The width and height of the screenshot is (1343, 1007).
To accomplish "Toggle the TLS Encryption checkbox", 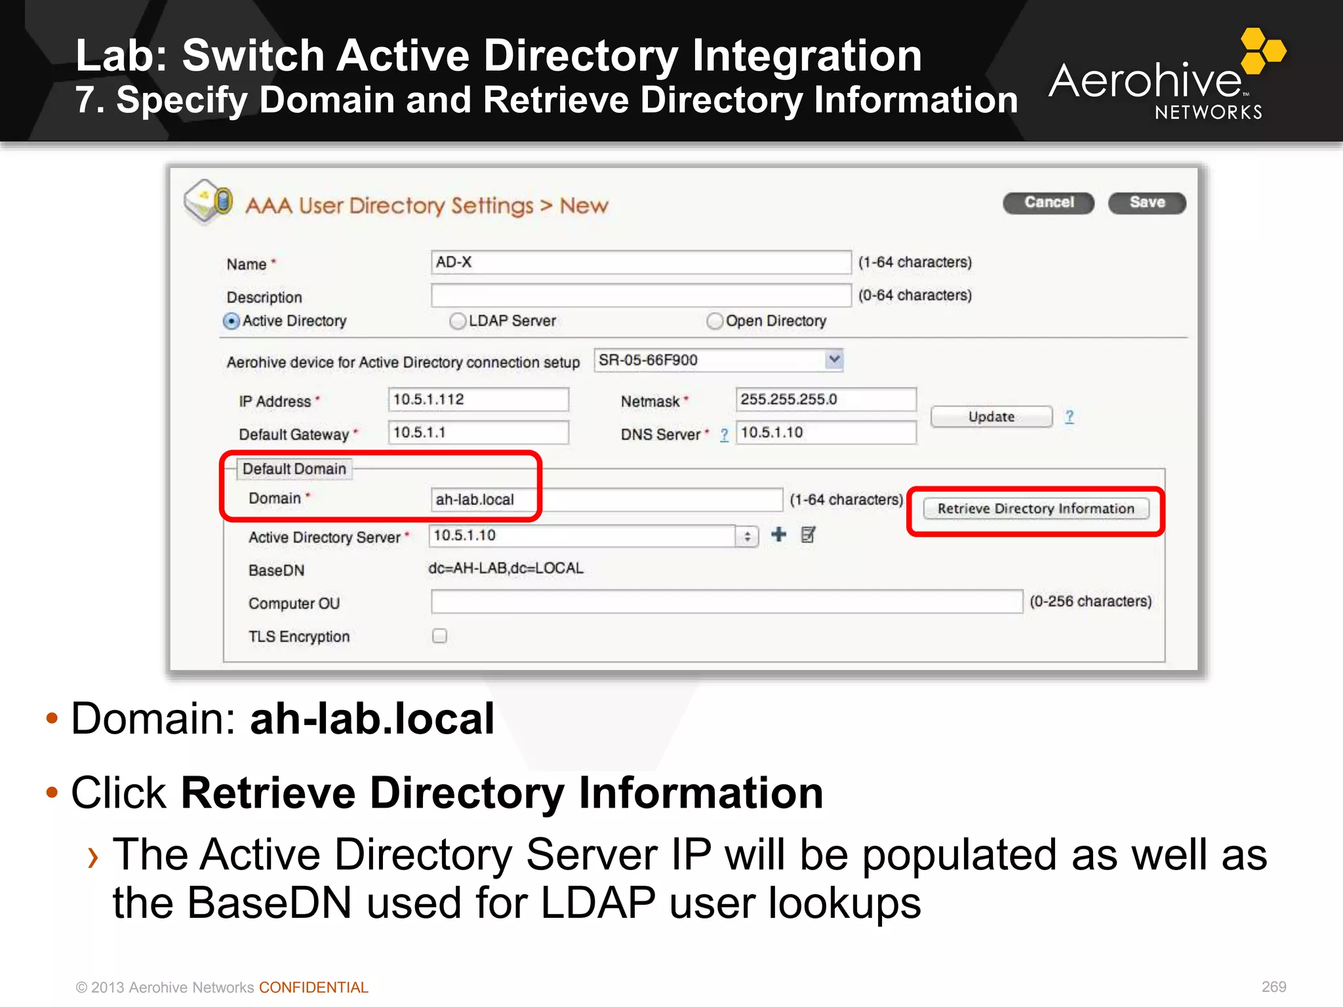I will (x=439, y=636).
